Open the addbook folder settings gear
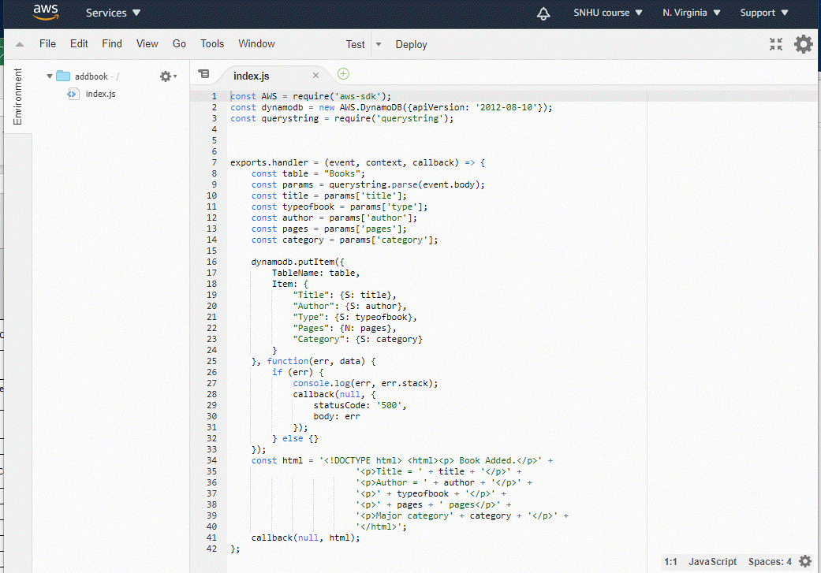The width and height of the screenshot is (821, 573). tap(166, 76)
